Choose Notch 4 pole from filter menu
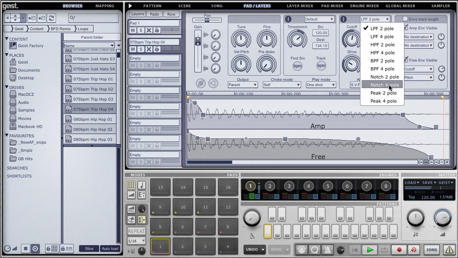Image resolution: width=458 pixels, height=258 pixels. [384, 85]
